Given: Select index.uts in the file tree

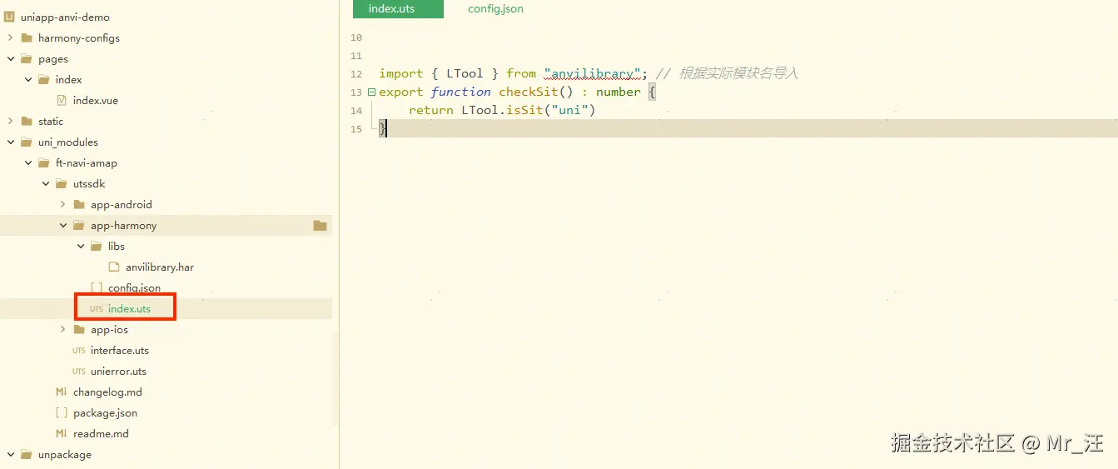Looking at the screenshot, I should click(x=129, y=308).
